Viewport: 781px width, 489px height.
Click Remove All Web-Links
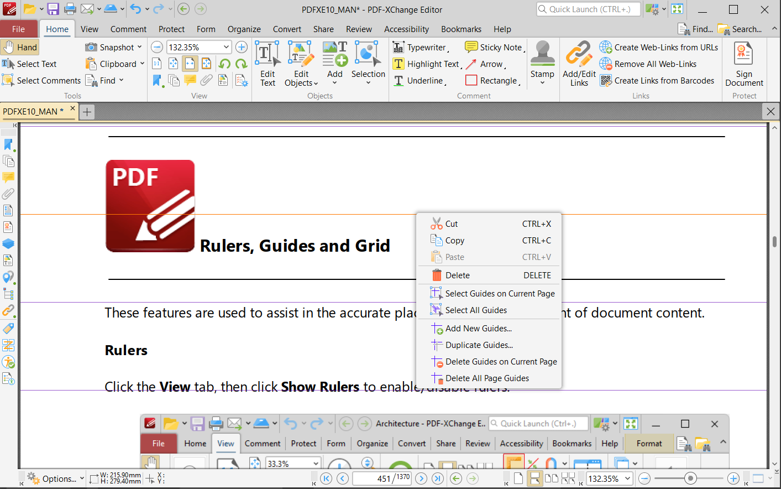(x=653, y=64)
